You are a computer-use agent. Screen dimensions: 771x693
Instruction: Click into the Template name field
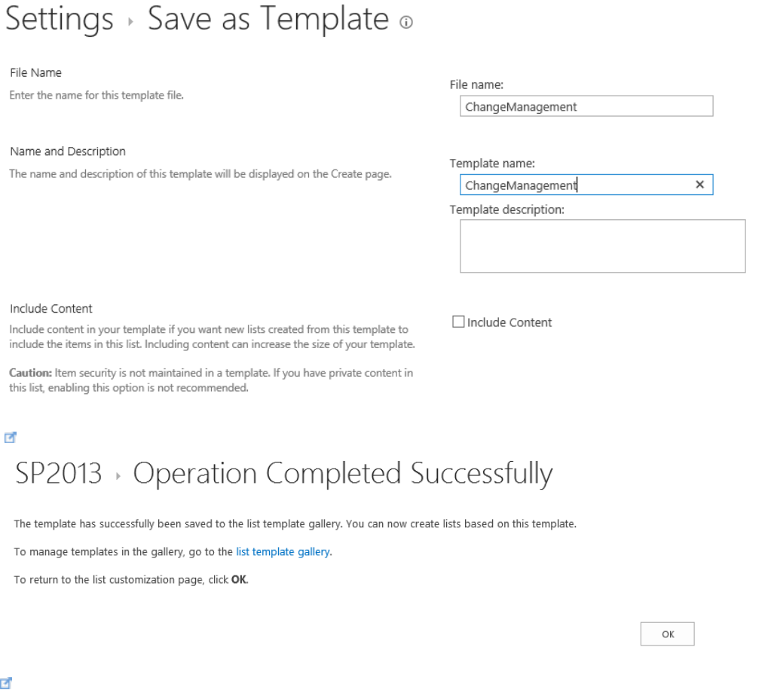coord(573,185)
